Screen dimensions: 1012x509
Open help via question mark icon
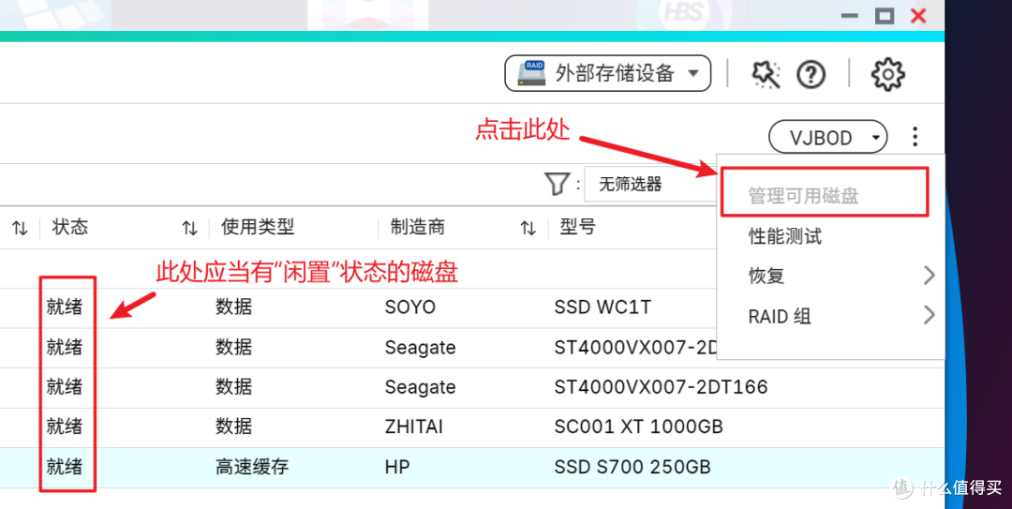(811, 75)
